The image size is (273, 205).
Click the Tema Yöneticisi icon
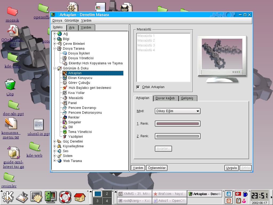click(x=65, y=132)
